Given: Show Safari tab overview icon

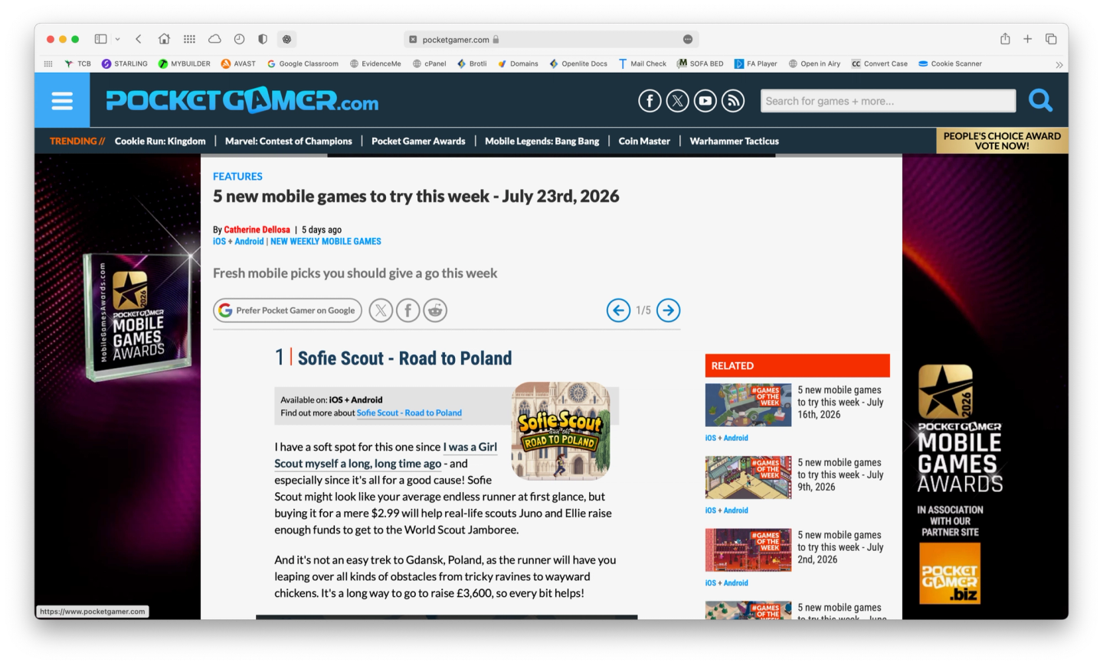Looking at the screenshot, I should (1051, 39).
